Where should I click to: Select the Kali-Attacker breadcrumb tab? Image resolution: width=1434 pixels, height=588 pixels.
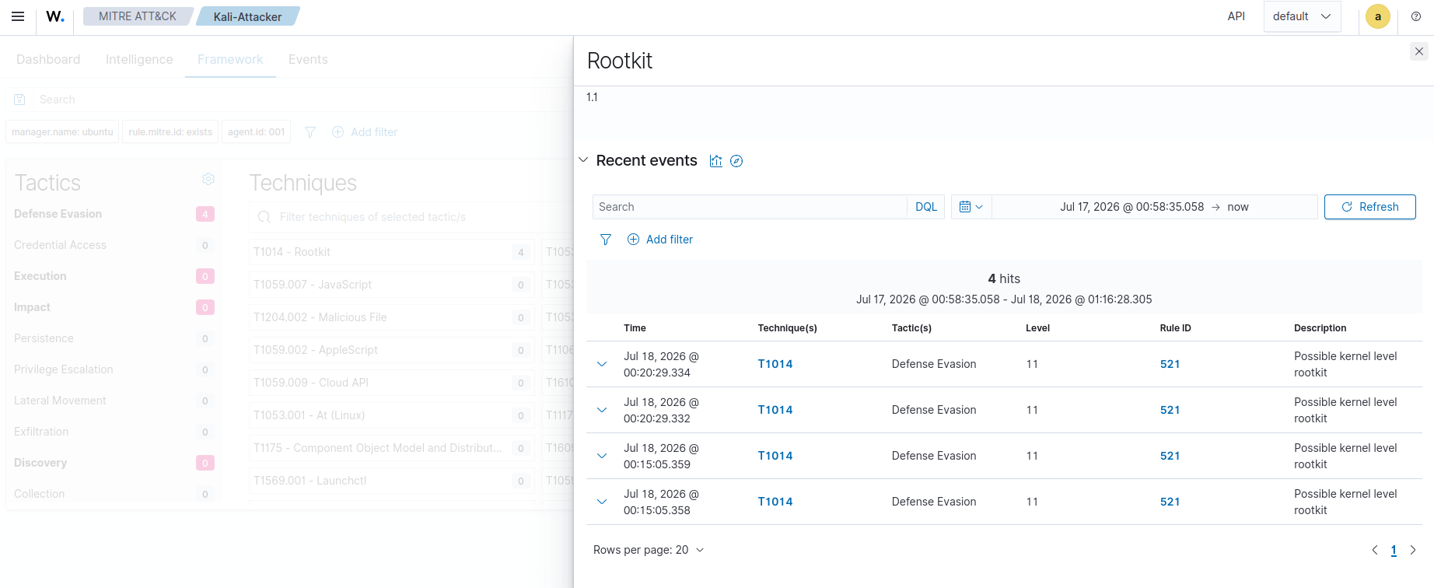[247, 16]
